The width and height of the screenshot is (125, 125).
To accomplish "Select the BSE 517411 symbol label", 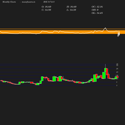I will pos(49,2).
